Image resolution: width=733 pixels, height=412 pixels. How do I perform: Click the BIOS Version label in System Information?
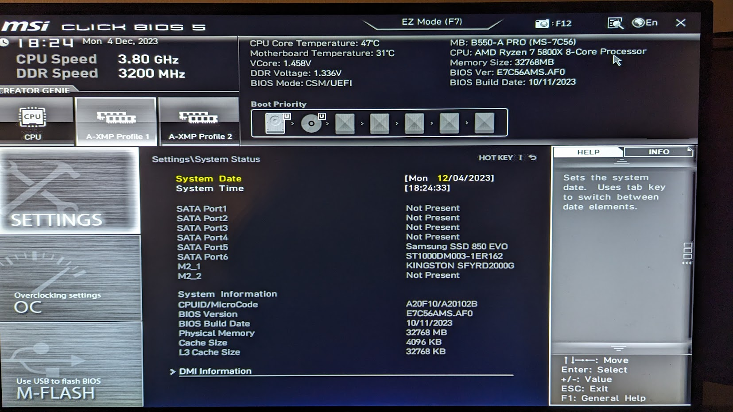tap(208, 314)
